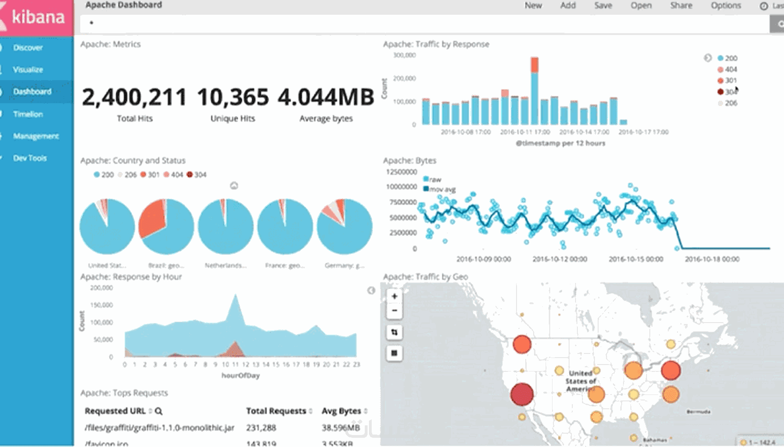Open the Discover section

28,47
